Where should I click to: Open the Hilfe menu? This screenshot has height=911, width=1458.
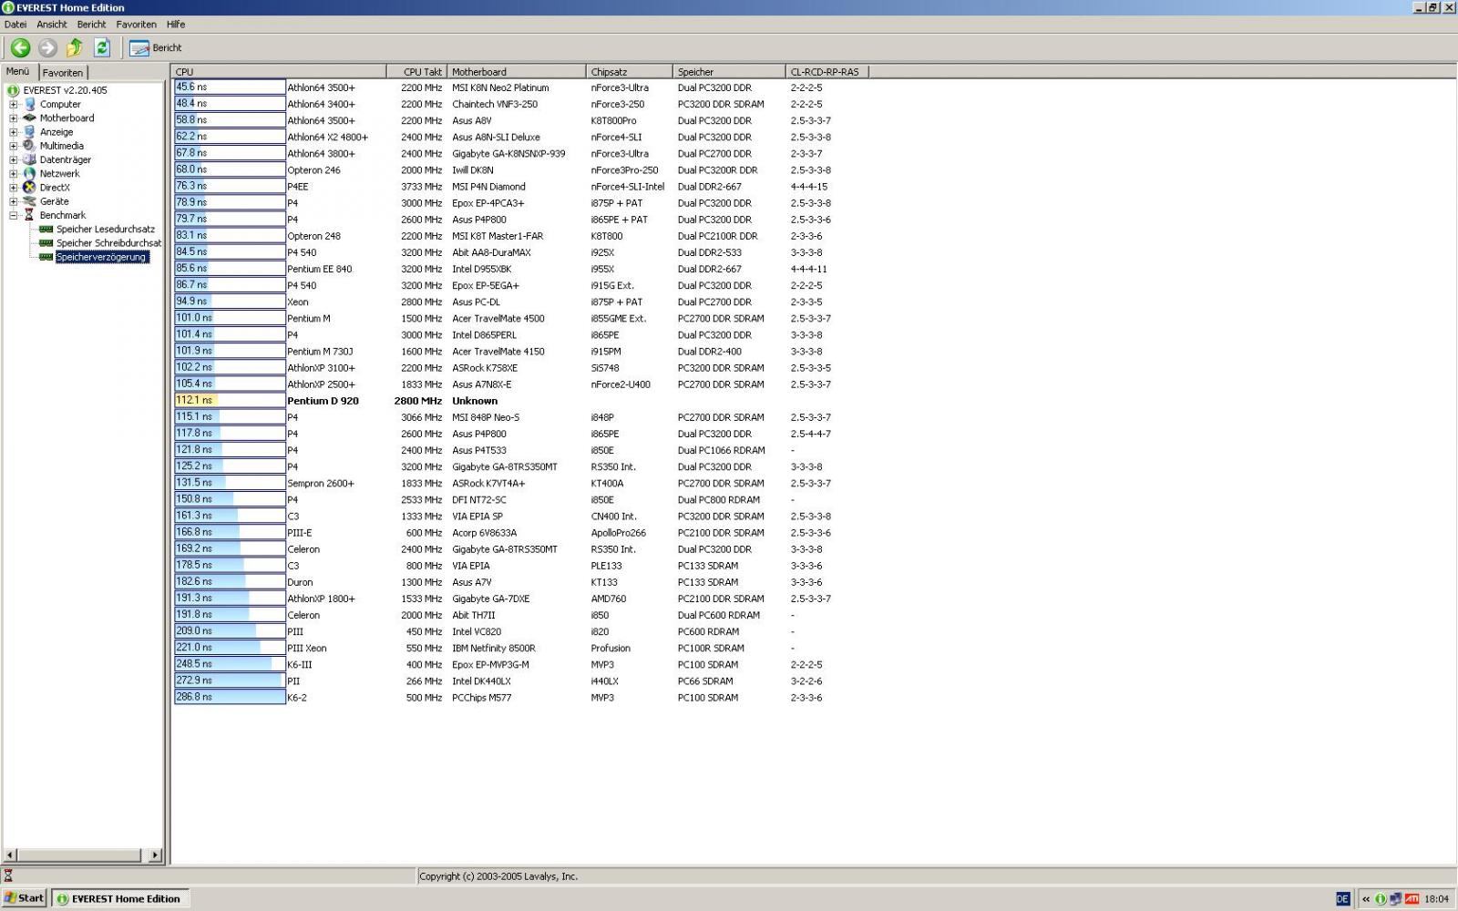(x=176, y=25)
